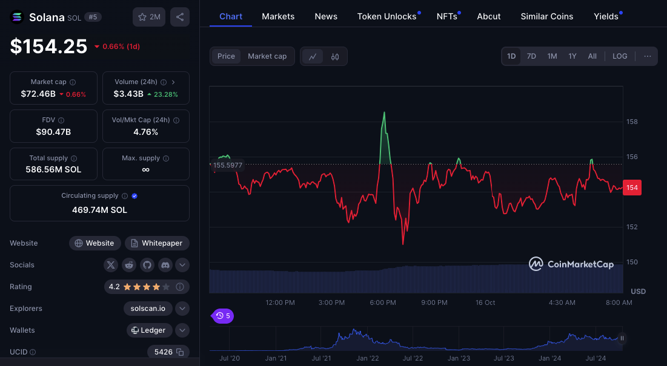Select the Price chart mode
Screen dimensions: 667x366
click(x=226, y=56)
